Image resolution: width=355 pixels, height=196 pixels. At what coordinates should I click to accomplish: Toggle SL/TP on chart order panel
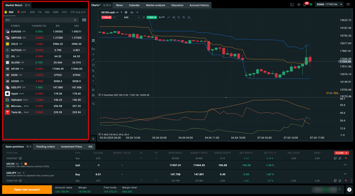click(x=161, y=17)
